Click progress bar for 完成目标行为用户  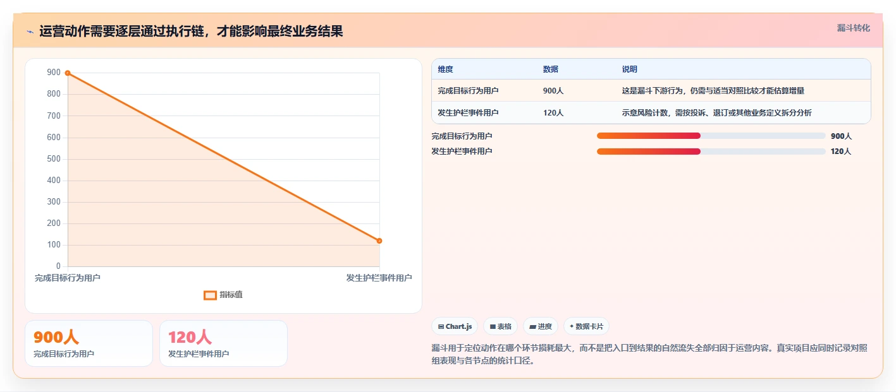711,136
